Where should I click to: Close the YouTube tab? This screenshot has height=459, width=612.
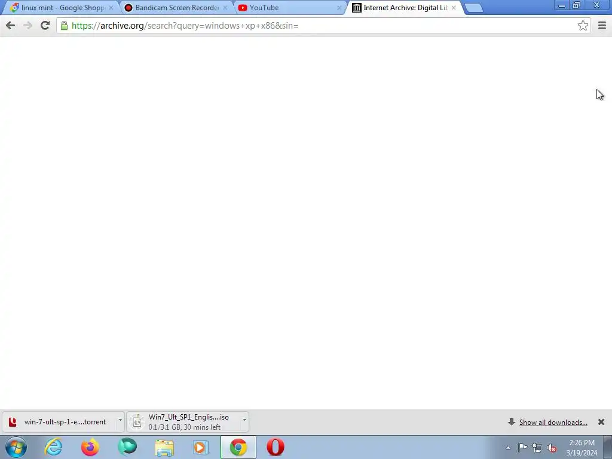tap(339, 8)
